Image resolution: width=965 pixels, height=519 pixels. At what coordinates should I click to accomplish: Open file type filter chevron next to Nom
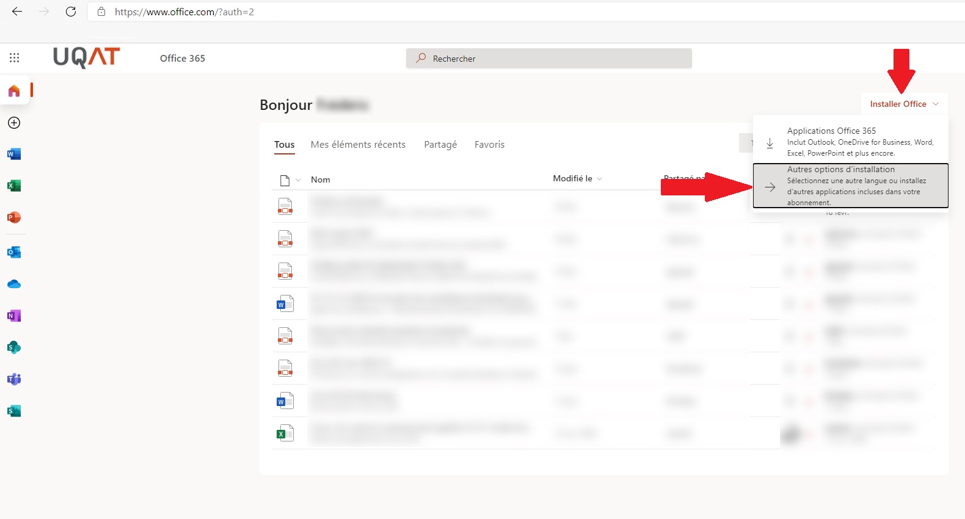click(x=298, y=180)
